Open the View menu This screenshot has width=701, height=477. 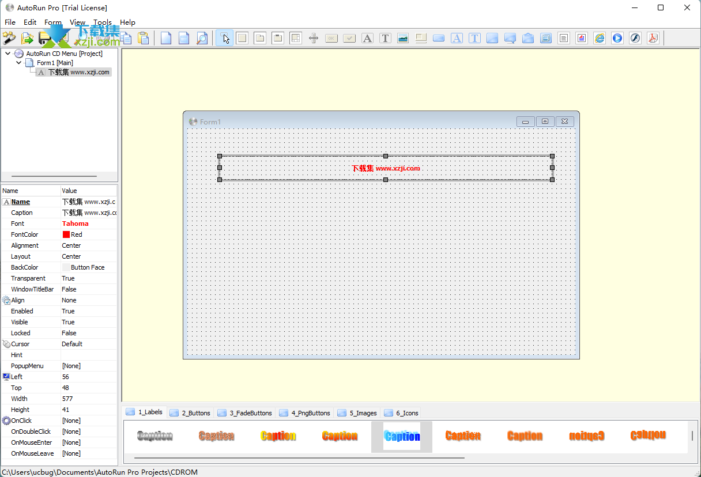(78, 22)
